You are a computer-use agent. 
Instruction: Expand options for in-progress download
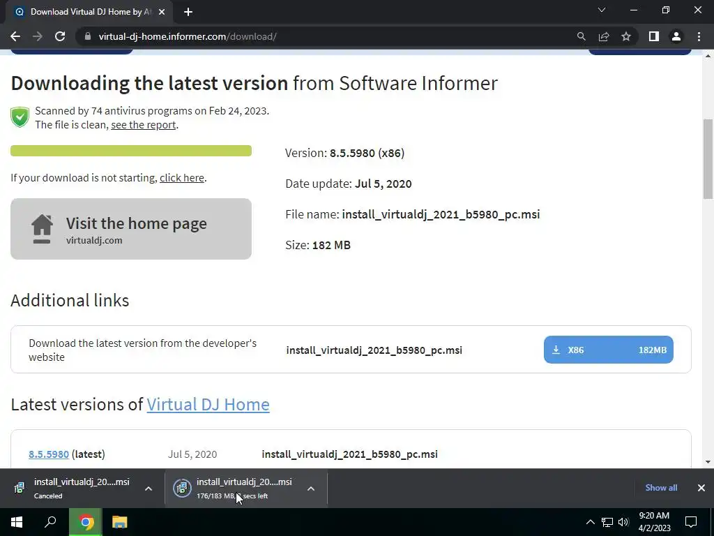311,489
